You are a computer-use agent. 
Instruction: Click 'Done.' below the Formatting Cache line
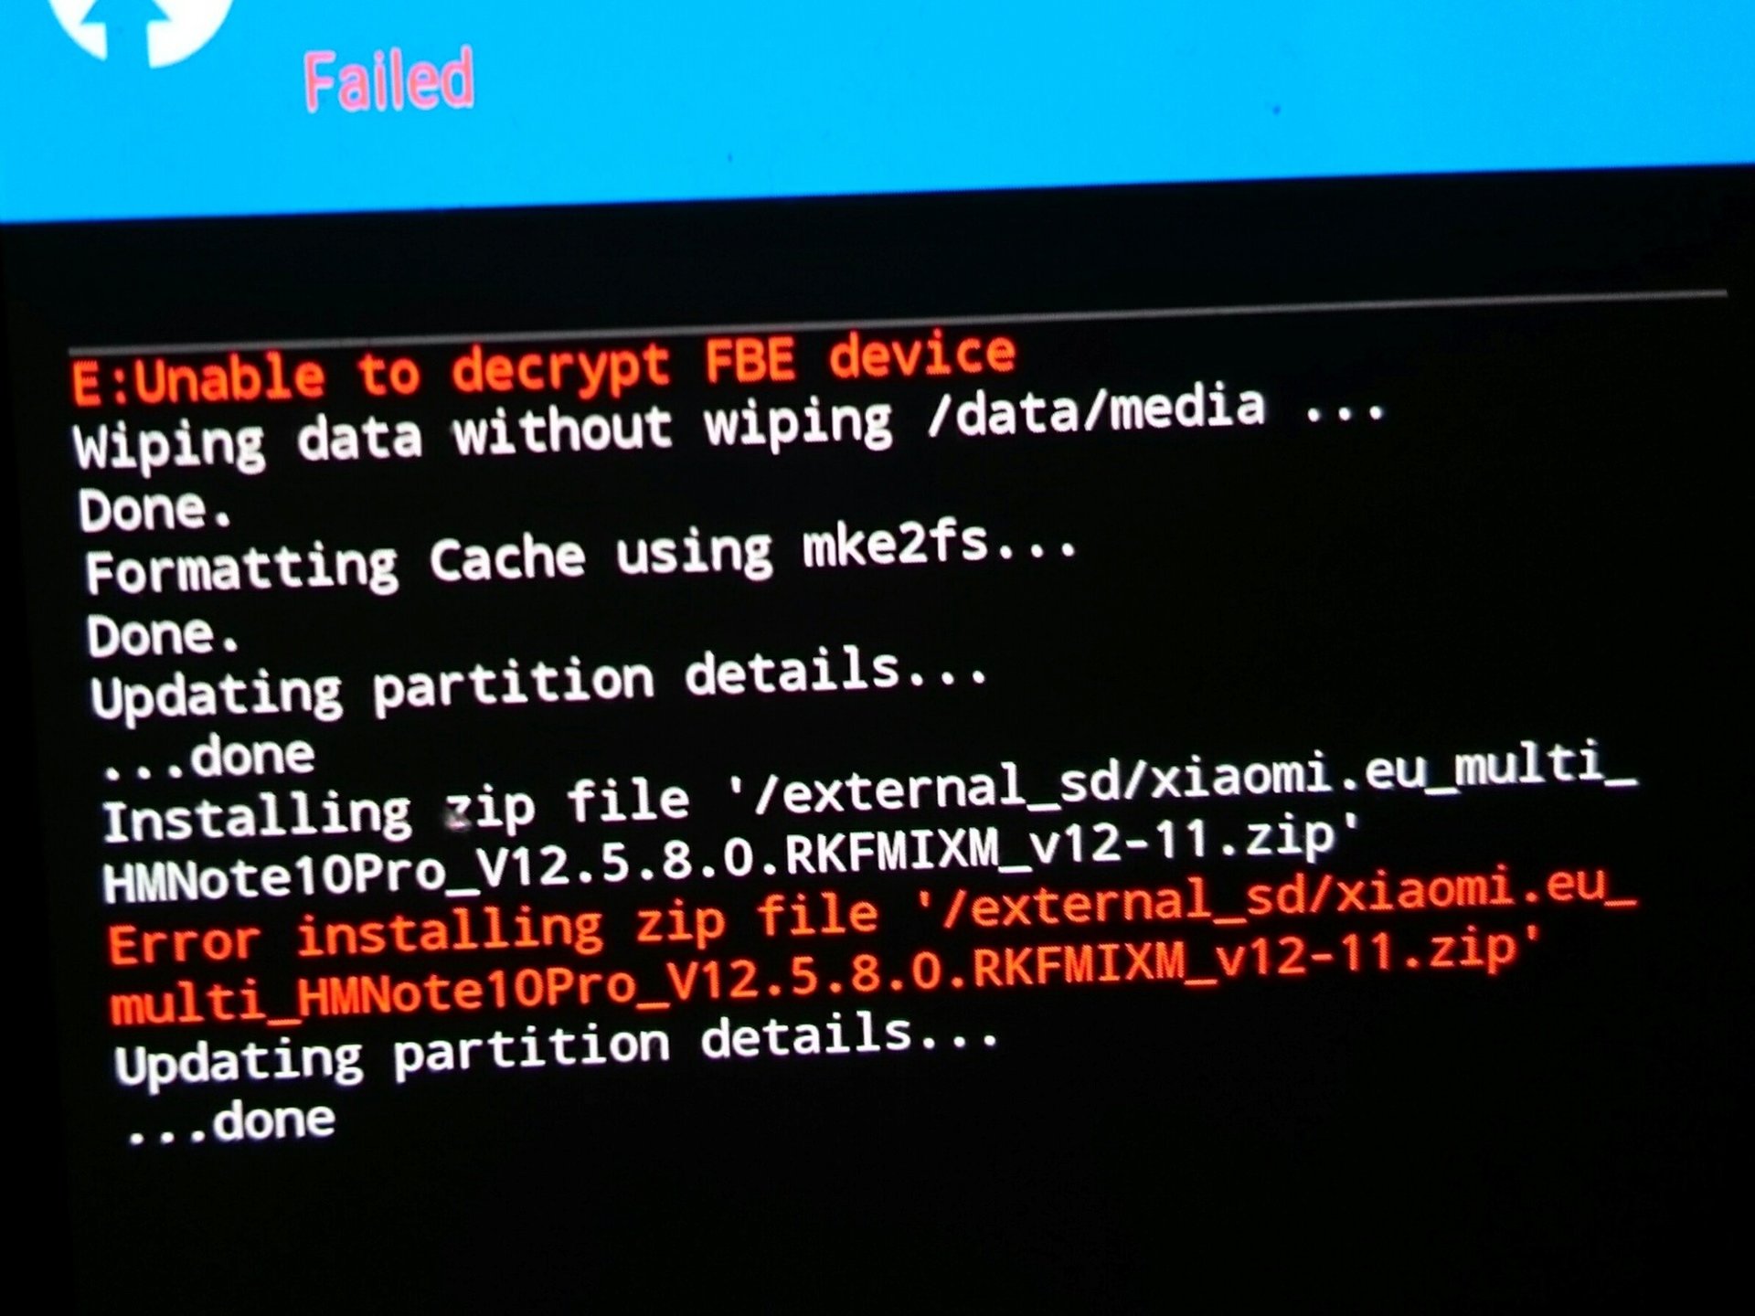tap(163, 635)
